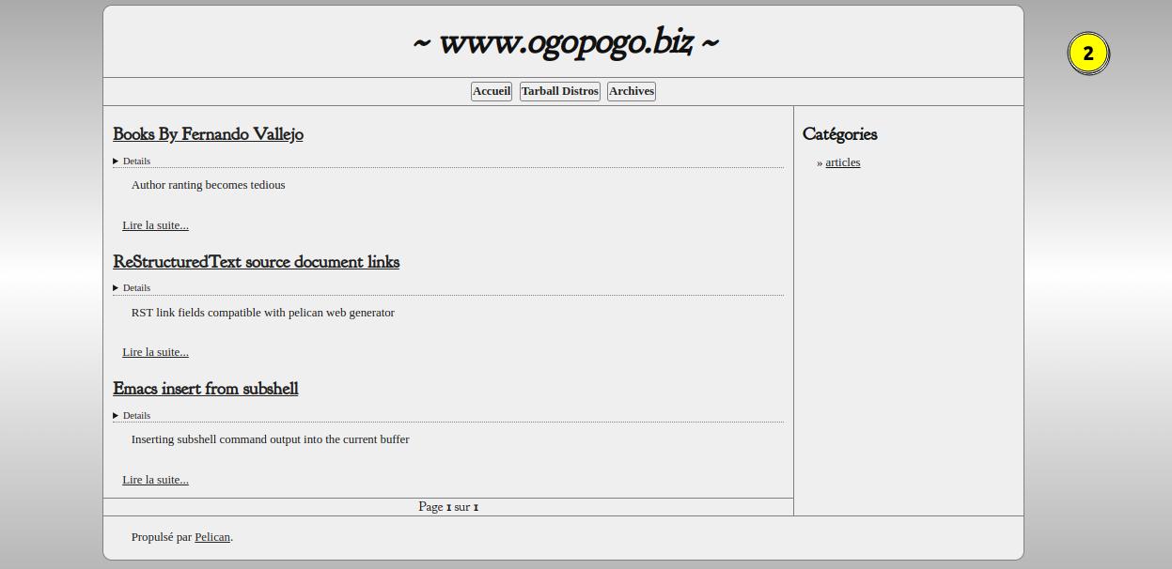Open the Archives page
1172x569 pixels.
tap(631, 91)
